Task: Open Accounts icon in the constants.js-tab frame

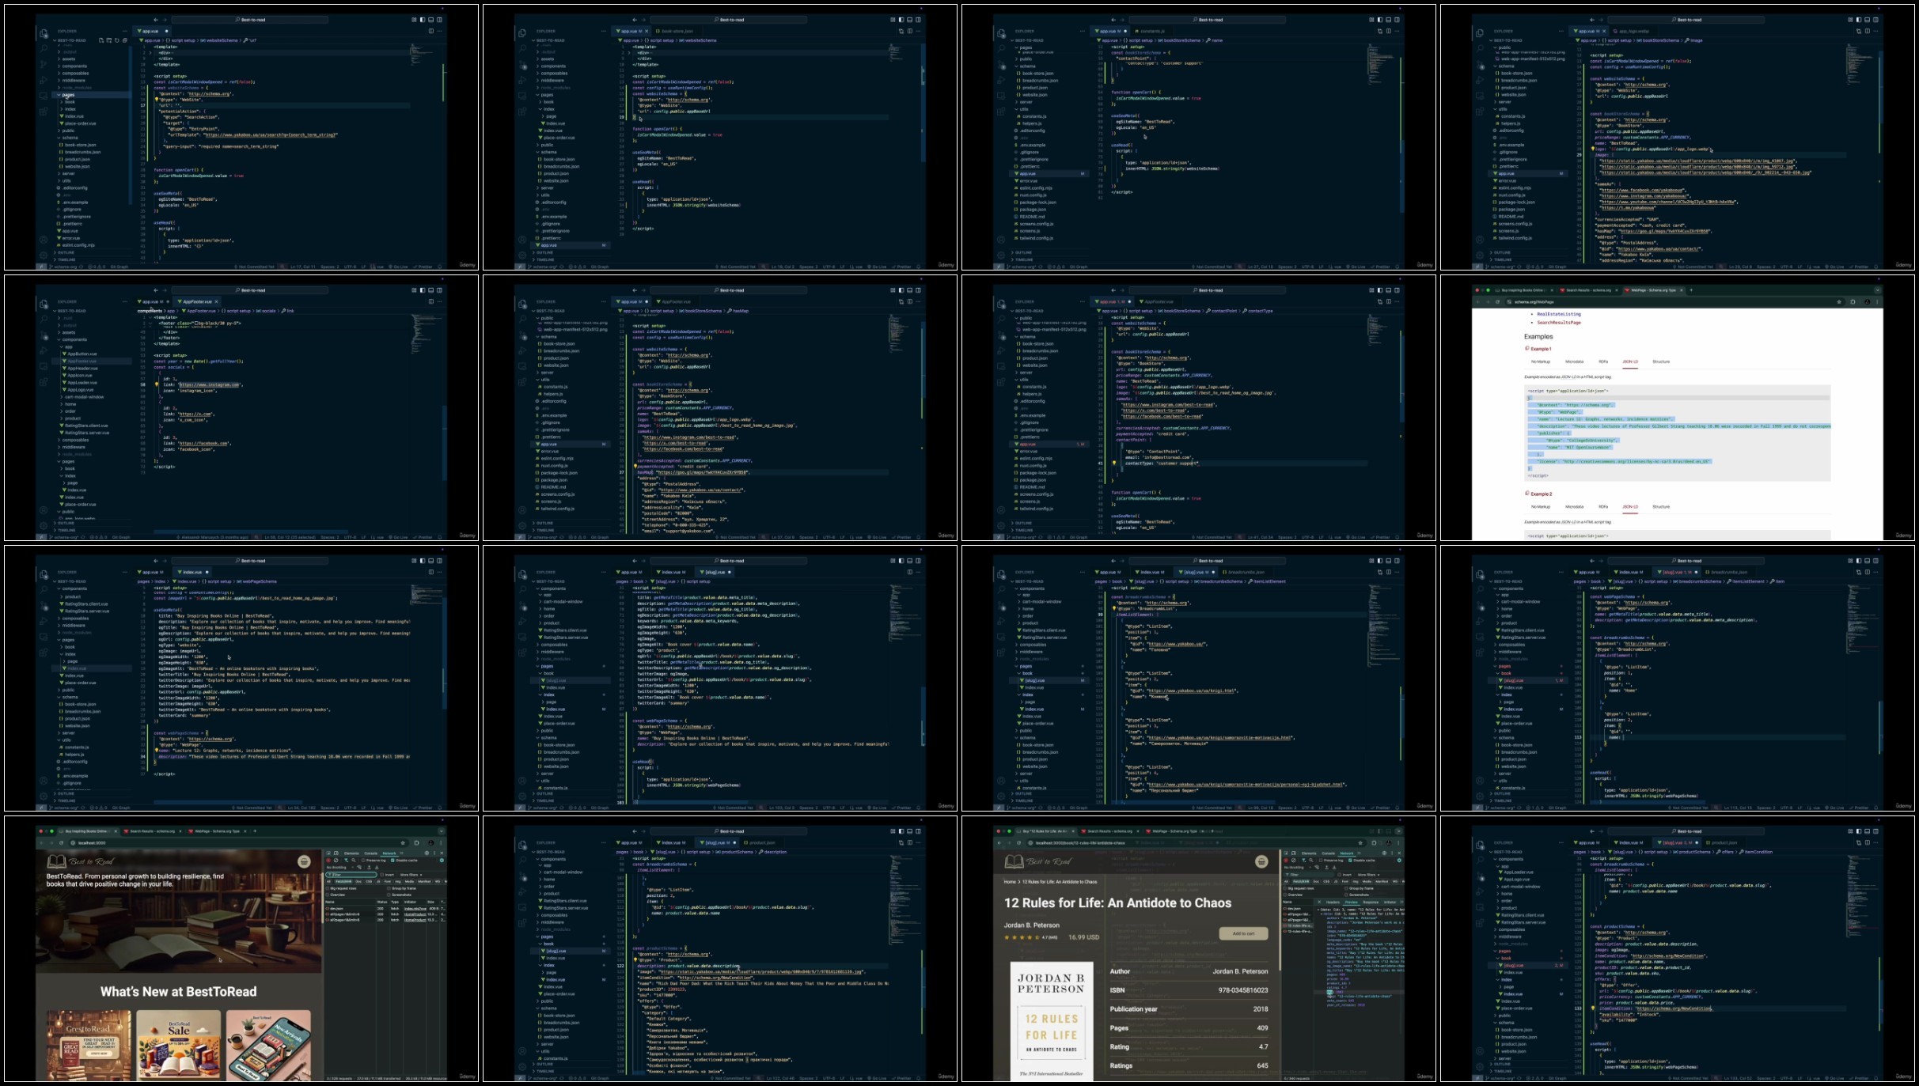Action: 1001,240
